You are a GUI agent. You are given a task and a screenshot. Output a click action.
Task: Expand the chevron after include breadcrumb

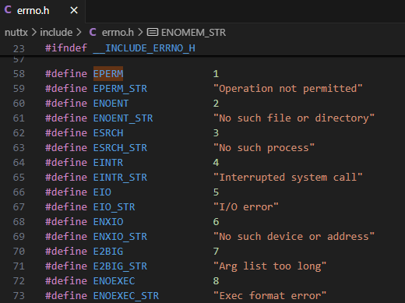(x=79, y=33)
